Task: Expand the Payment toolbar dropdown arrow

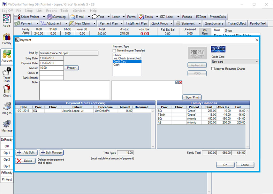Action: (37, 23)
